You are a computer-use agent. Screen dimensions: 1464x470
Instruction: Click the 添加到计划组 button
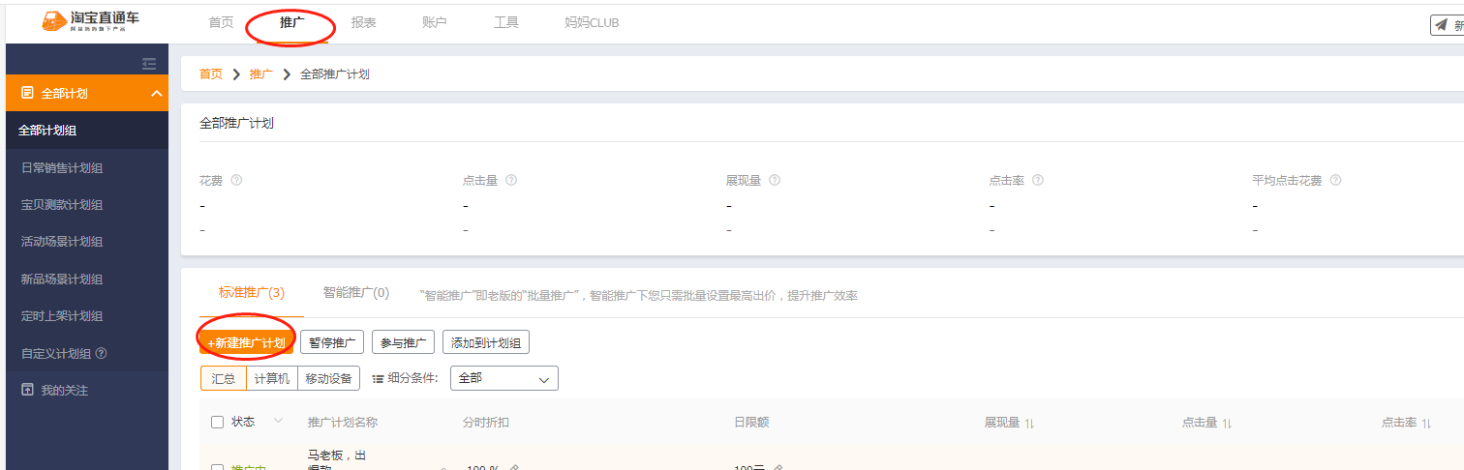[x=486, y=342]
